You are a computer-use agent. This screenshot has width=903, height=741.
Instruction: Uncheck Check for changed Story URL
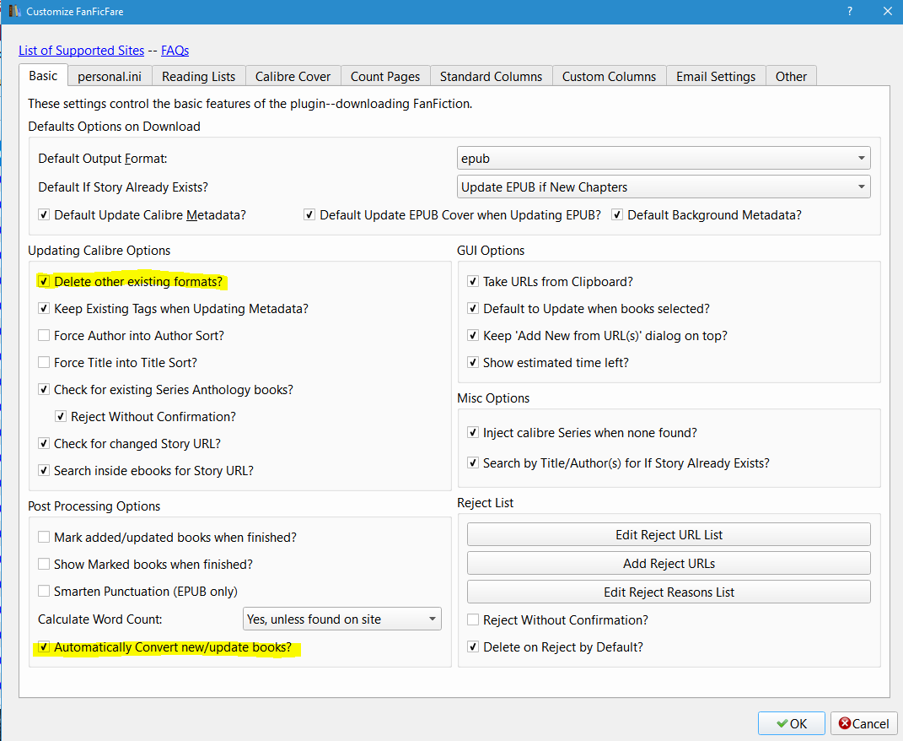click(44, 443)
